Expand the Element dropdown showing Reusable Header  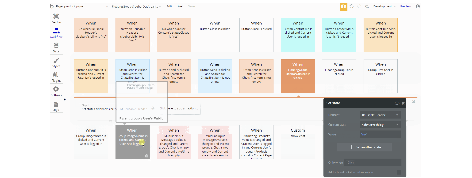point(380,115)
